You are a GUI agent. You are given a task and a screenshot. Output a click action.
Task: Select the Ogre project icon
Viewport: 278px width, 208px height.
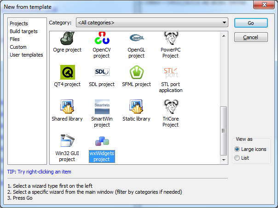pos(67,38)
